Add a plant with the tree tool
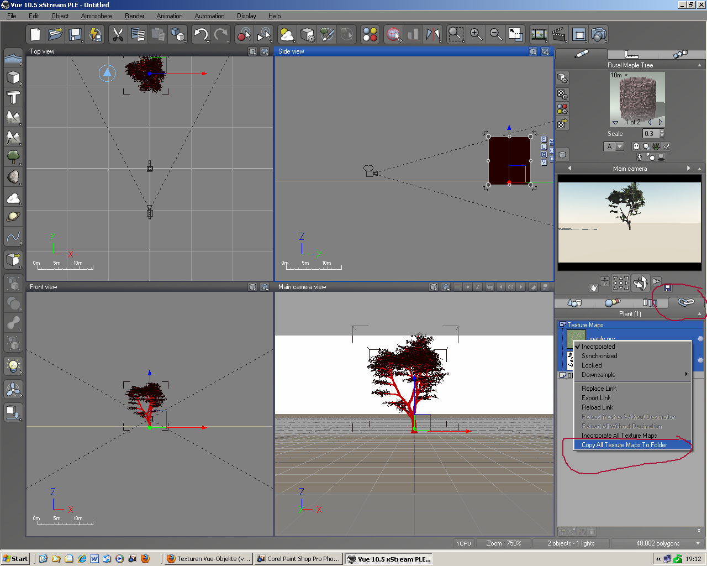 [13, 157]
